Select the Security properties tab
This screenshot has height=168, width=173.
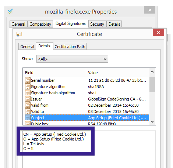coord(97,24)
